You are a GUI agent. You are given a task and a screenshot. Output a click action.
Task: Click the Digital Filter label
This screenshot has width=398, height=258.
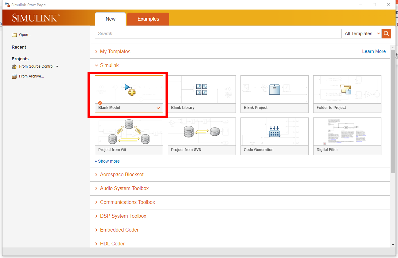click(327, 150)
